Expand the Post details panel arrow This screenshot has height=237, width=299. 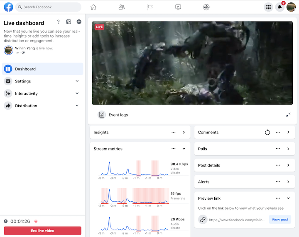point(288,165)
